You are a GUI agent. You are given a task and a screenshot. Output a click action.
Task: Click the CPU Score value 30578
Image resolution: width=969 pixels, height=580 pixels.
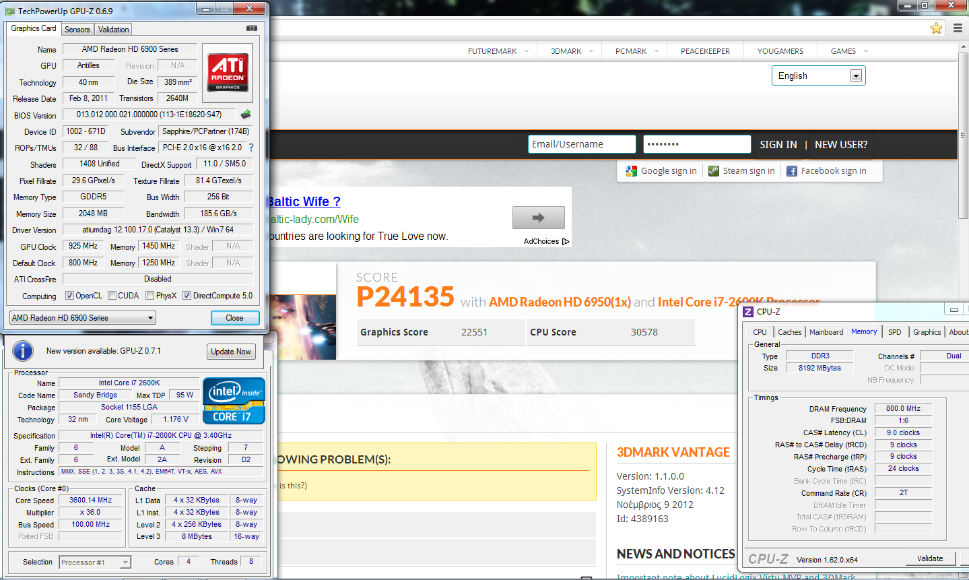[x=644, y=332]
